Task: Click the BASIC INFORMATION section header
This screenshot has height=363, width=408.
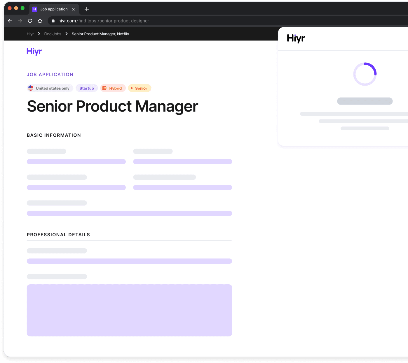Action: [54, 135]
